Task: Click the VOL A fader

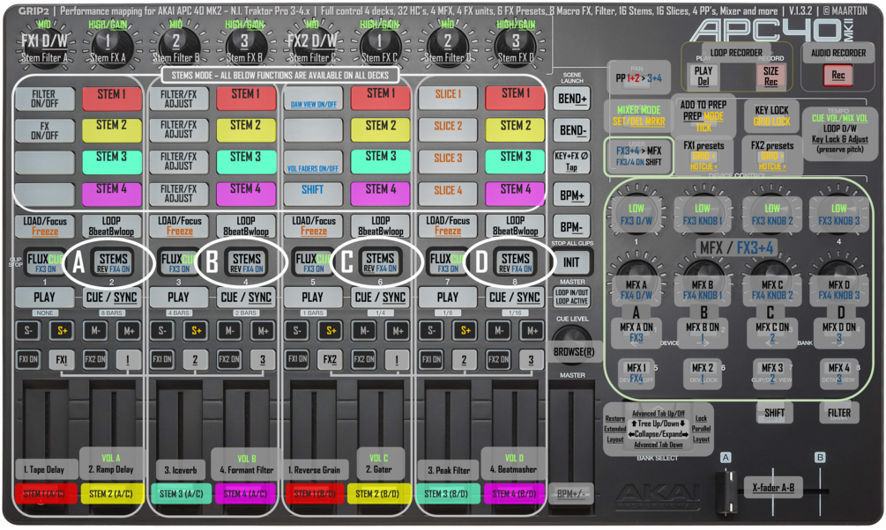Action: 111,459
